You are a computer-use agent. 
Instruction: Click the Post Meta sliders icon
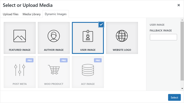click(19, 70)
